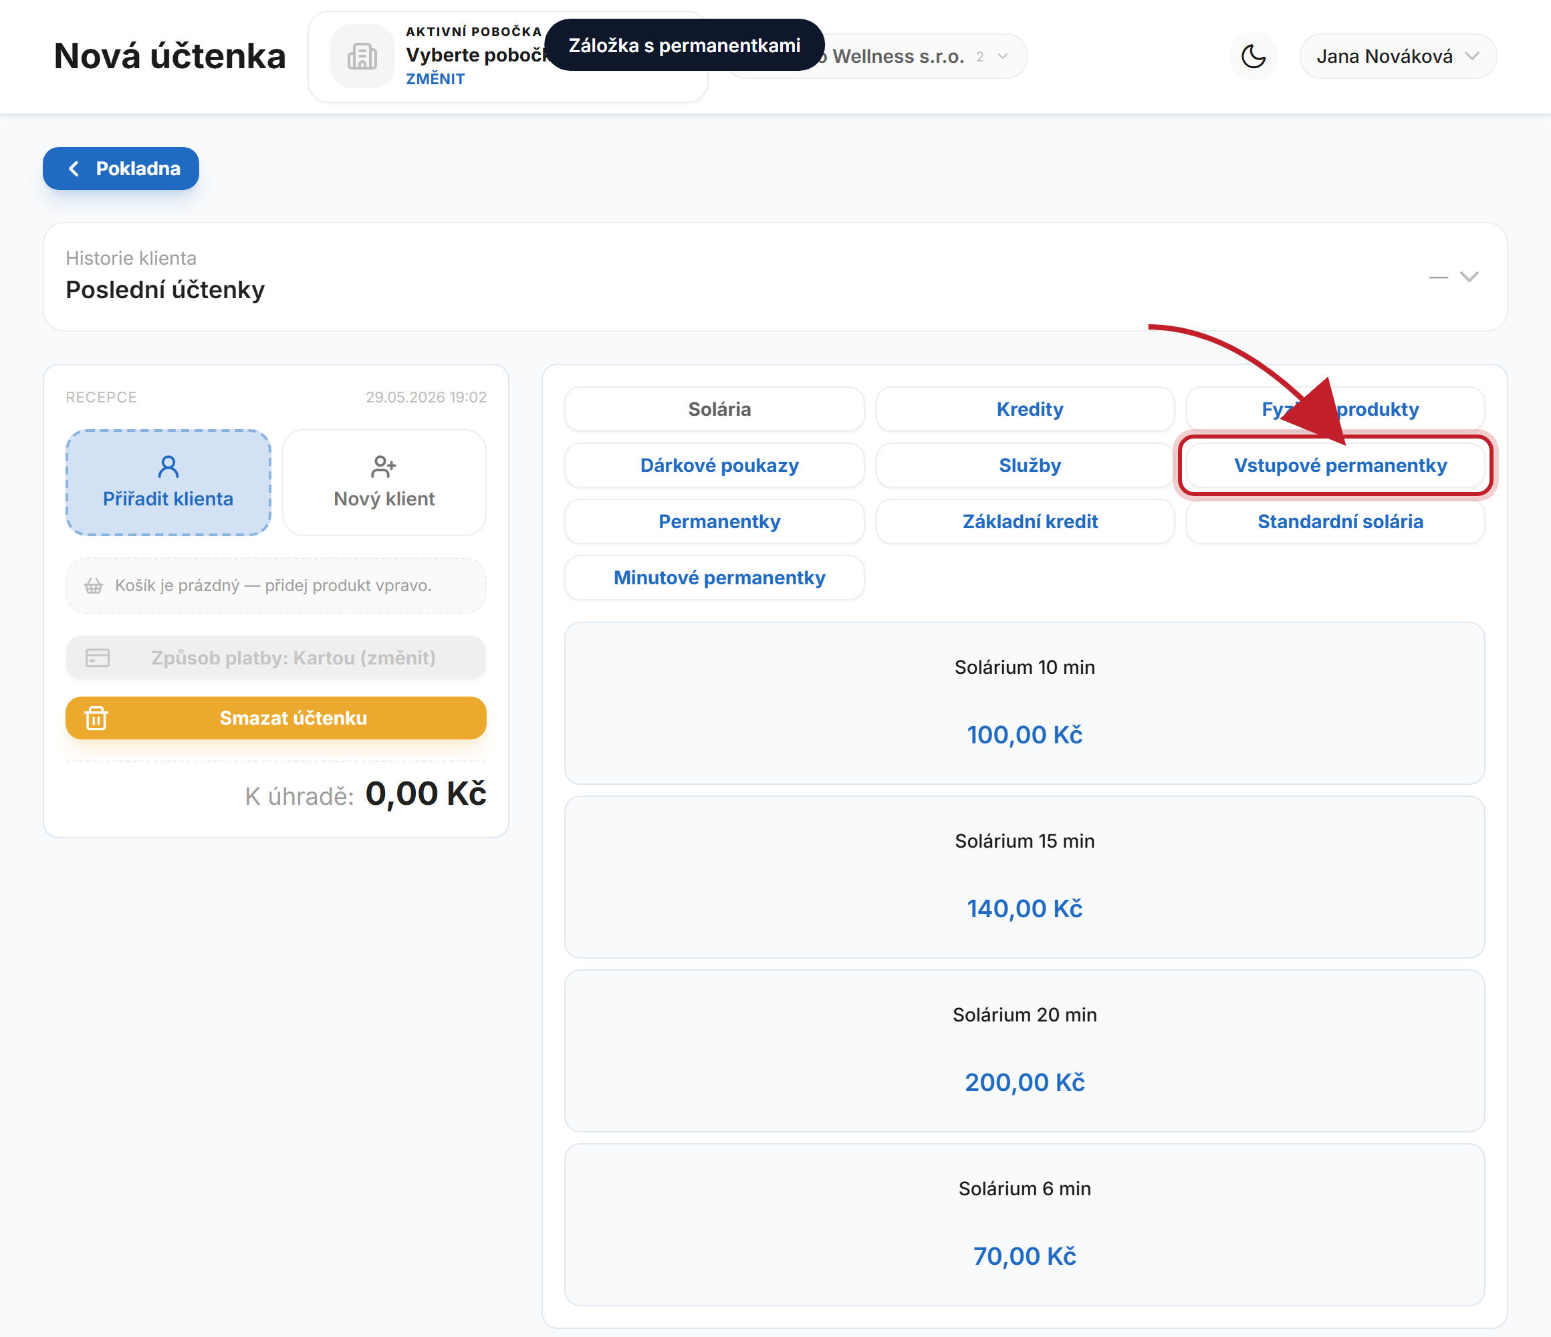Click the trash icon on Smazat účtenku

pyautogui.click(x=96, y=718)
